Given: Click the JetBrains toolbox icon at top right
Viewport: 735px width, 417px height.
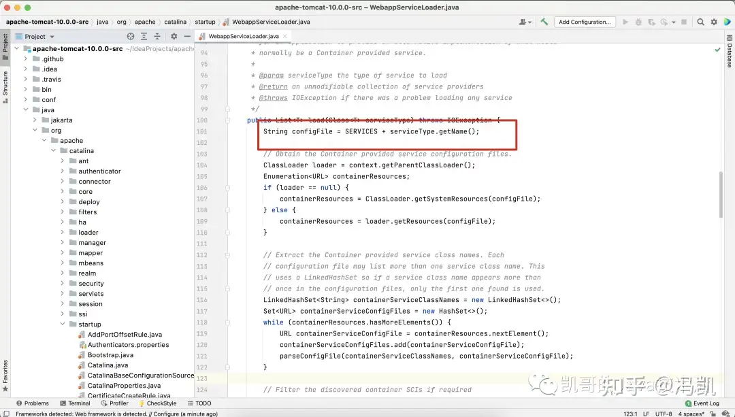Looking at the screenshot, I should [728, 22].
